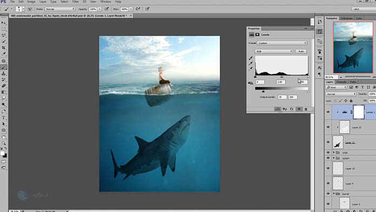Open the Filter menu

click(x=75, y=2)
